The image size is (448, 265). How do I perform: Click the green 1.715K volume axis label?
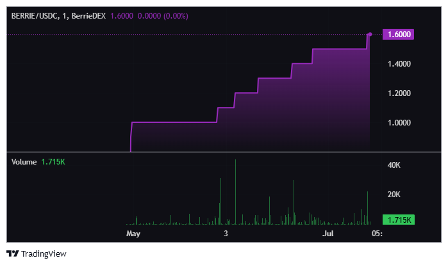click(399, 220)
